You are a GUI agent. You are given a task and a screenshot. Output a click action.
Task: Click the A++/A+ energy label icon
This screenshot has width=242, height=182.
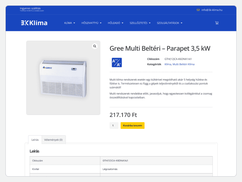117,62
